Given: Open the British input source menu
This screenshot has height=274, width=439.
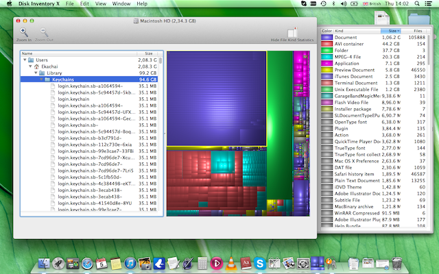Looking at the screenshot, I should click(372, 3).
